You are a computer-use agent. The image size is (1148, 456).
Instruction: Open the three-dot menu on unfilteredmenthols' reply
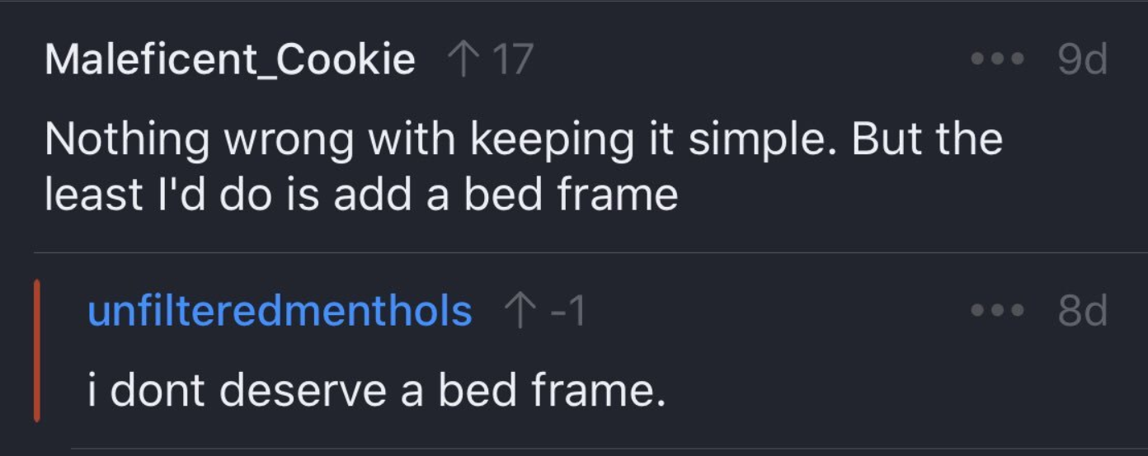(997, 311)
